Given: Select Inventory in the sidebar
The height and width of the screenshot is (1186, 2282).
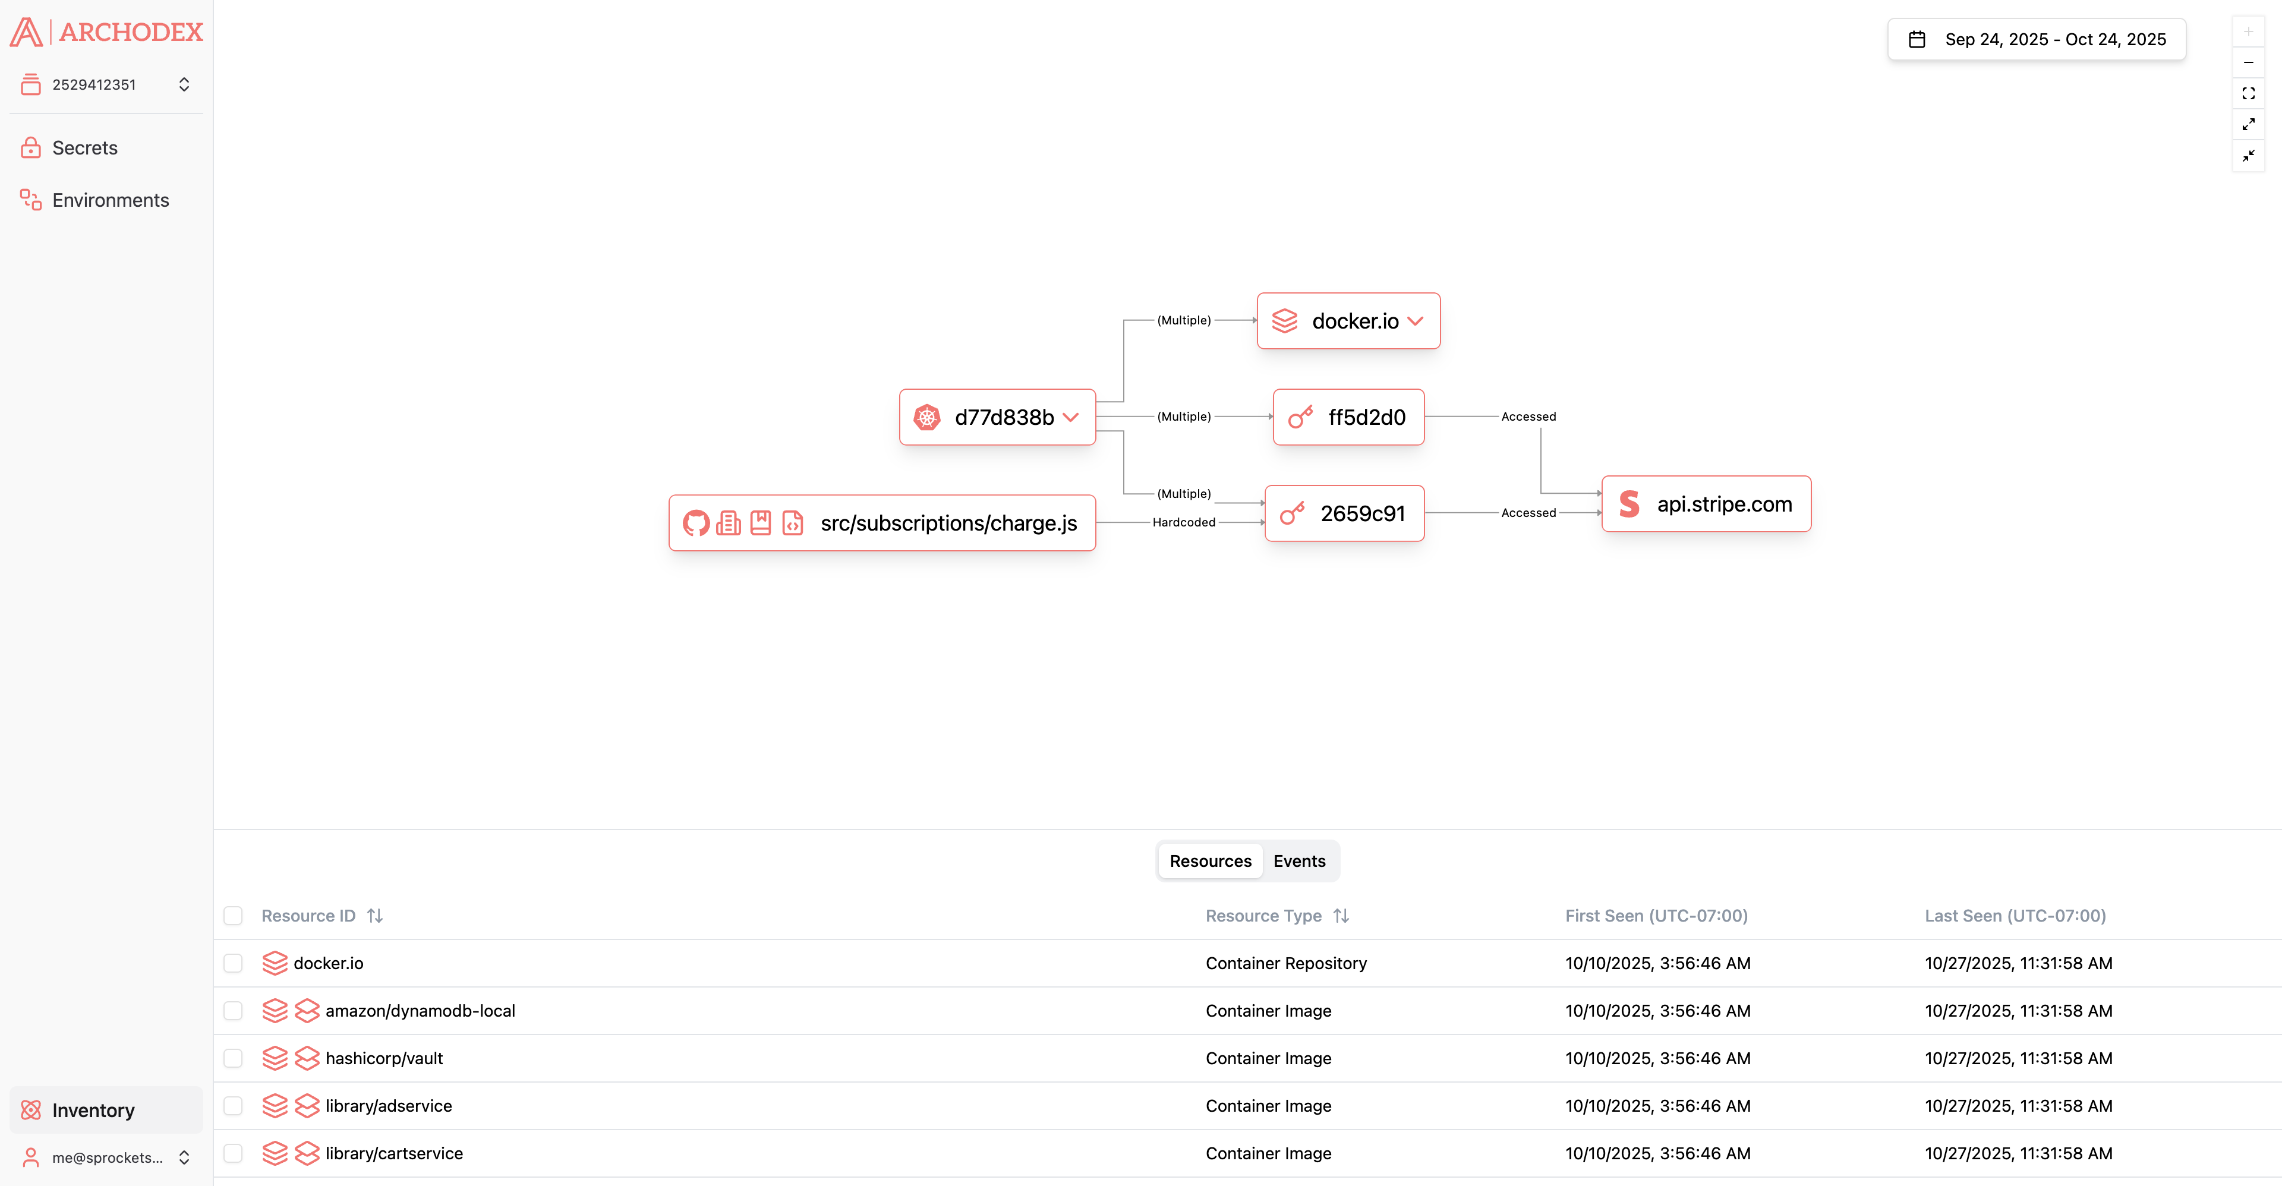Looking at the screenshot, I should 93,1110.
